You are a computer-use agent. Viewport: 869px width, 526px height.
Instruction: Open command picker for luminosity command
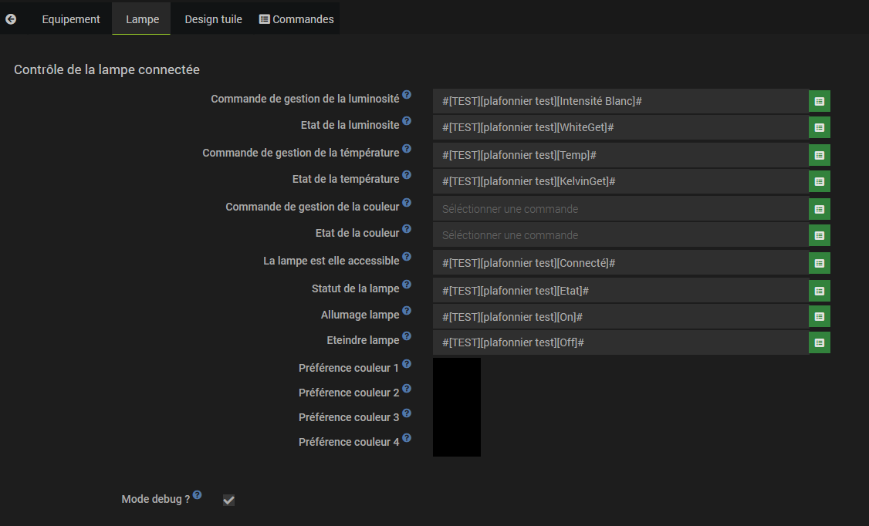[x=820, y=101]
